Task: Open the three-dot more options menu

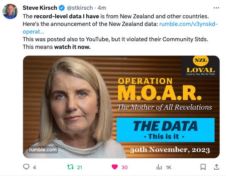Action: pos(216,8)
